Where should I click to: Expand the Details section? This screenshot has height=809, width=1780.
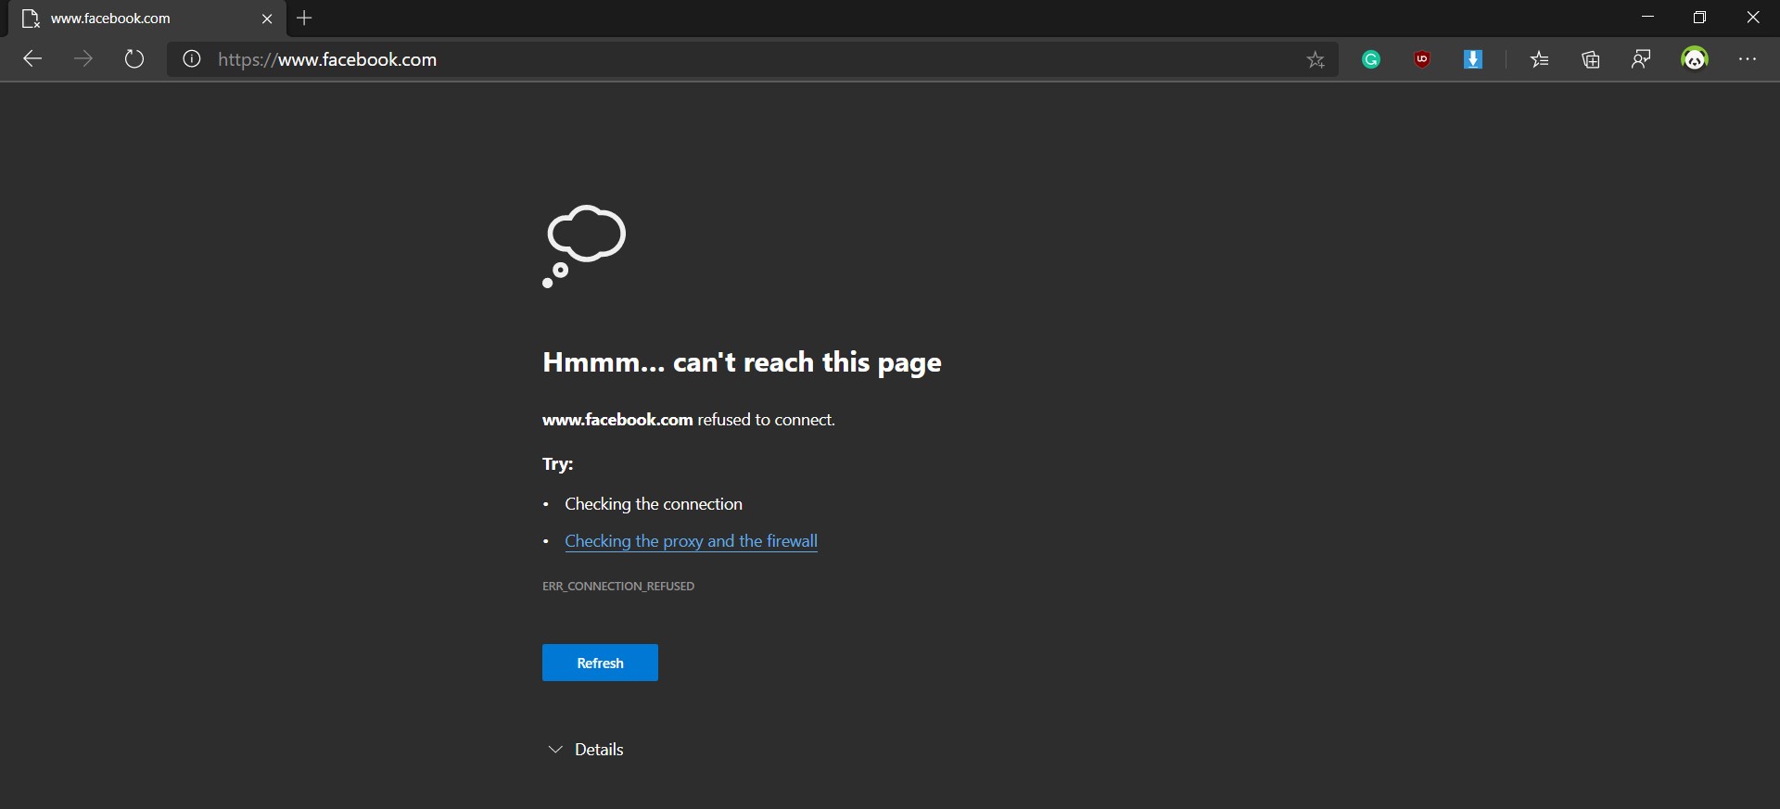click(x=586, y=750)
